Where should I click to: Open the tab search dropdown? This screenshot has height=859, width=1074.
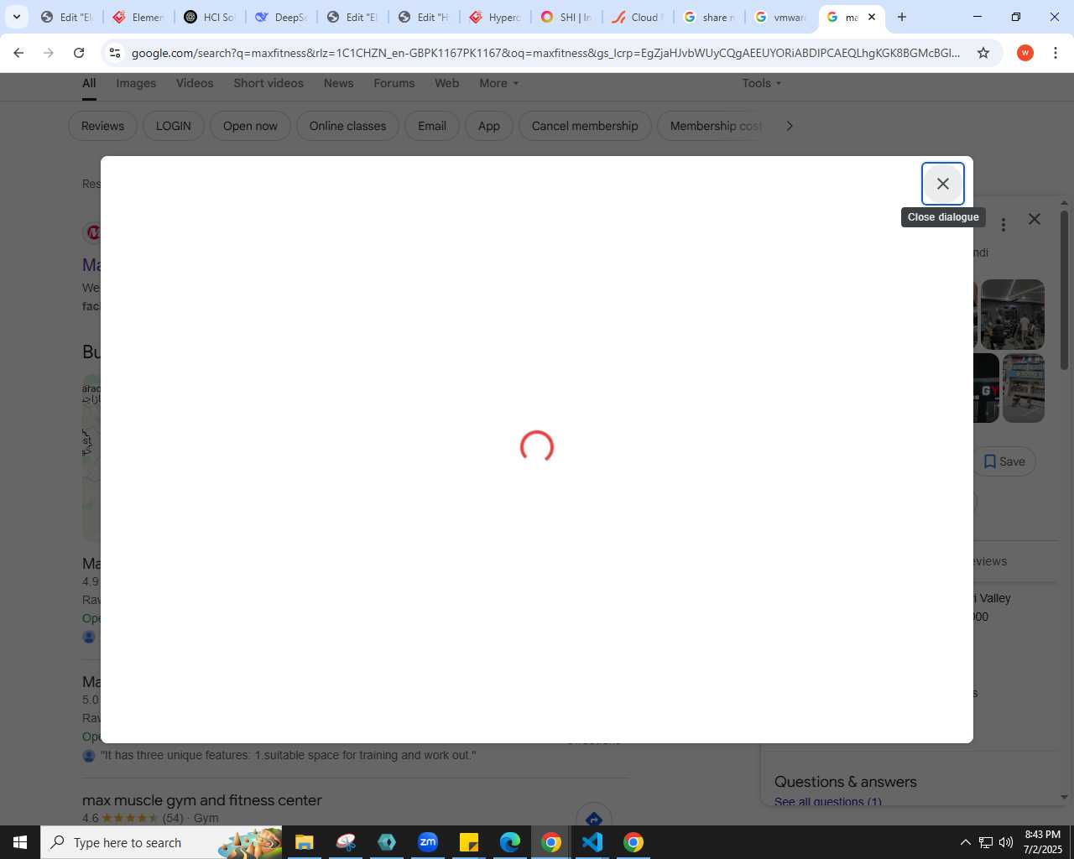[x=16, y=17]
